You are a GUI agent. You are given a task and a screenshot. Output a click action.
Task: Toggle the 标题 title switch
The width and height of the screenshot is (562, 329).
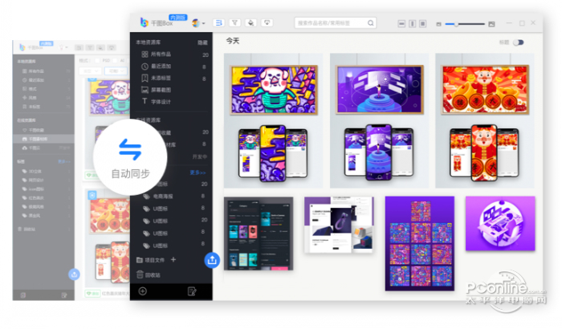pos(519,43)
